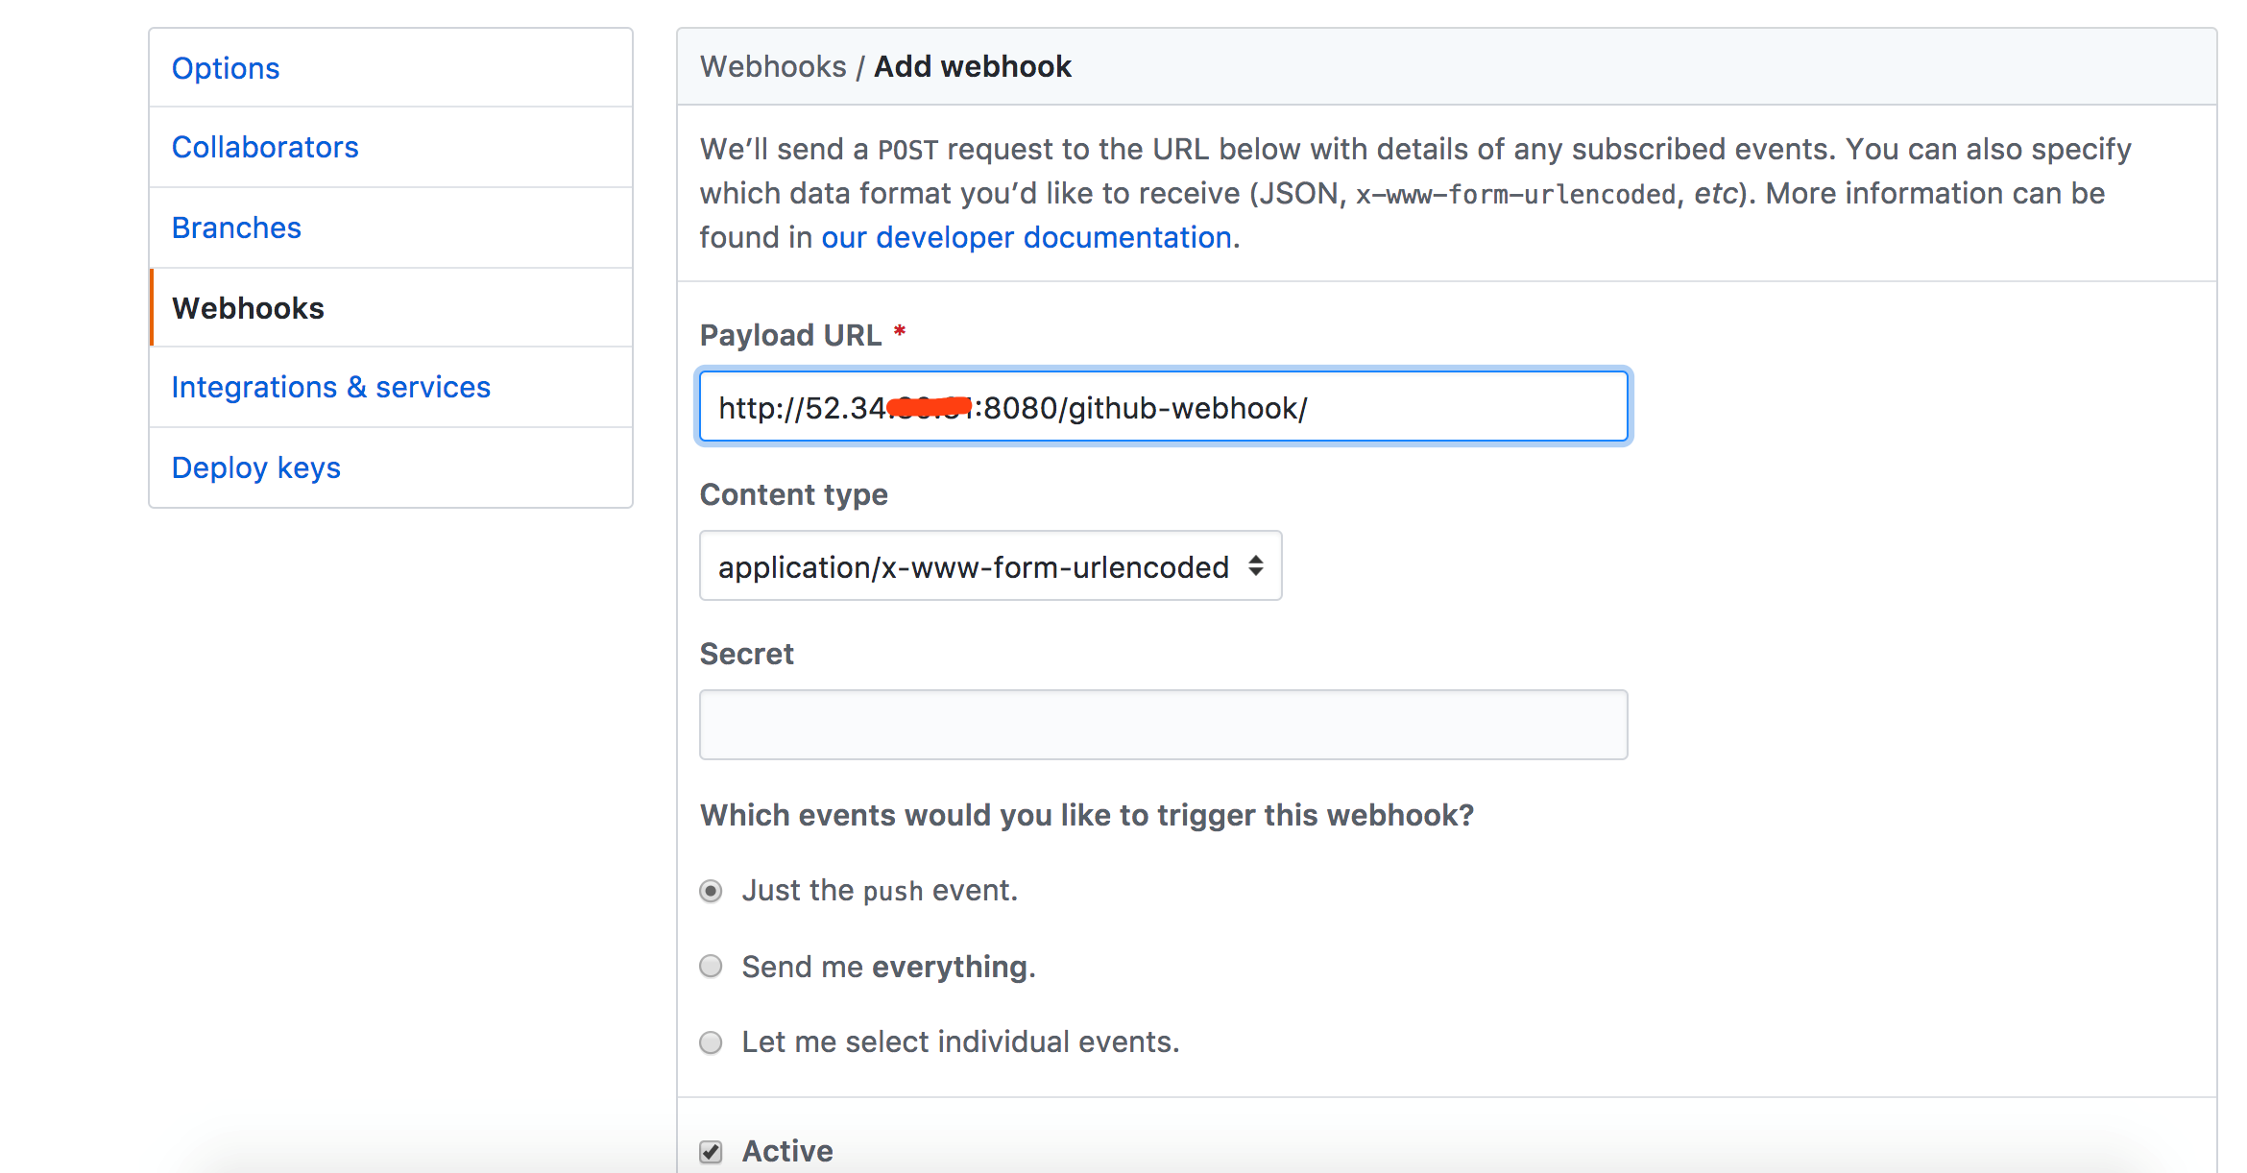The height and width of the screenshot is (1173, 2247).
Task: Select 'Just the push event' radio
Action: tap(711, 891)
